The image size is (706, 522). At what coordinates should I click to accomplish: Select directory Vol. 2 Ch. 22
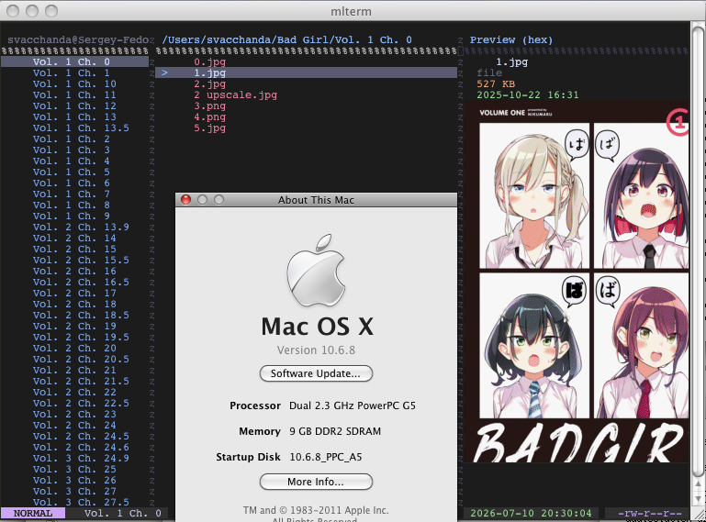tap(74, 393)
